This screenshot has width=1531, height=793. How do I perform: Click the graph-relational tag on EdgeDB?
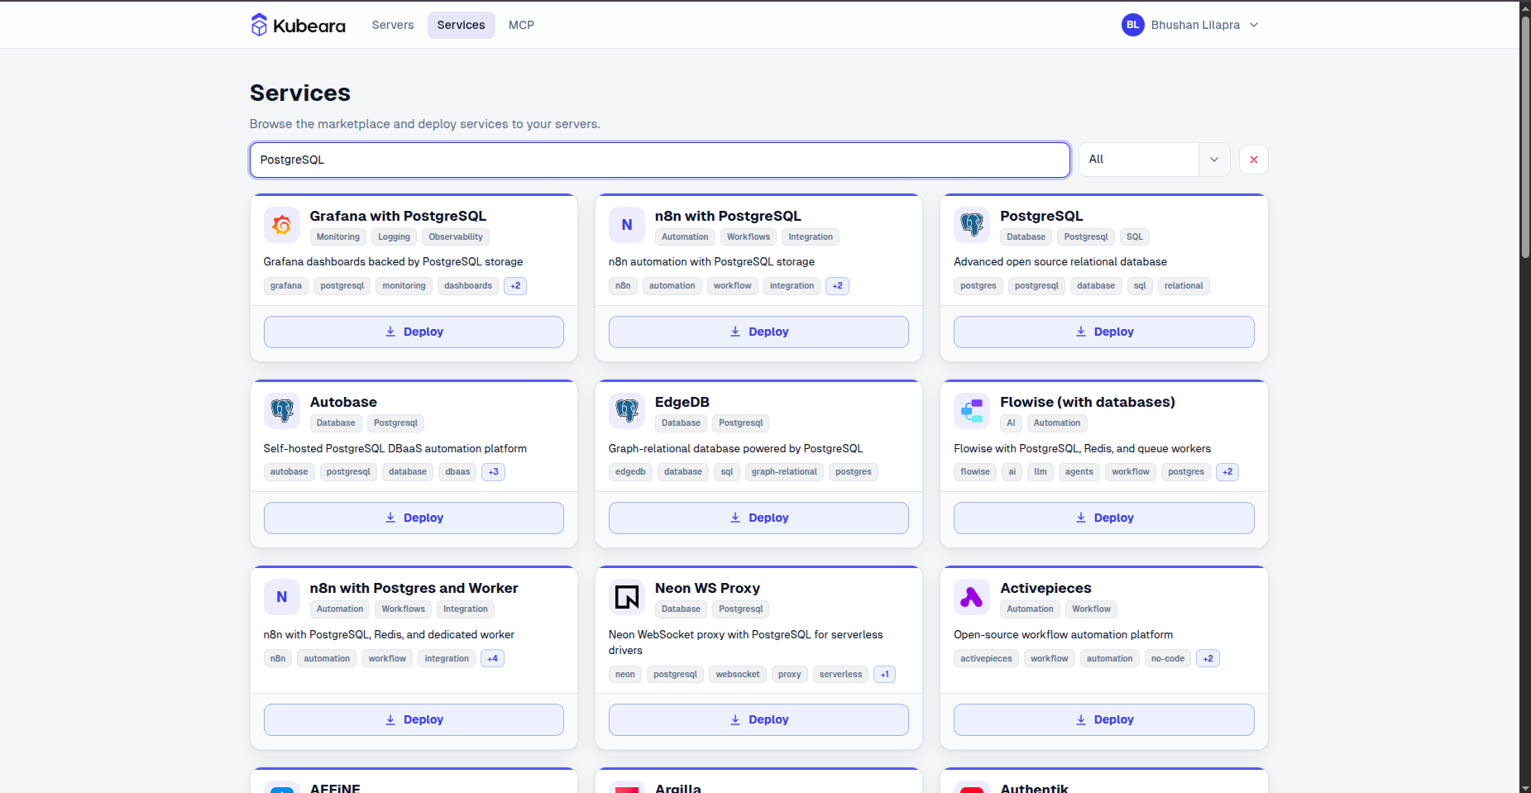[x=784, y=472]
